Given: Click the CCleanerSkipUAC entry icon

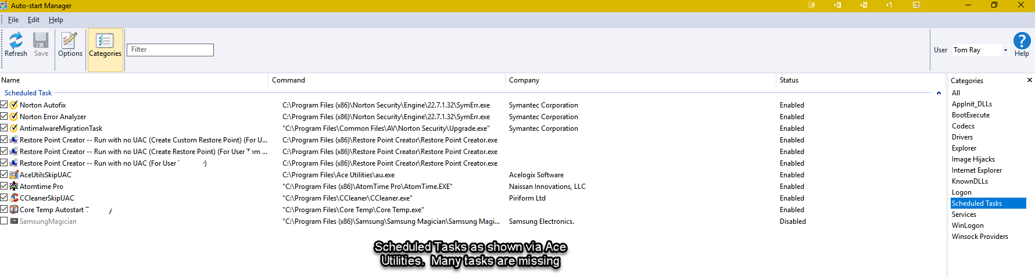Looking at the screenshot, I should tap(14, 198).
